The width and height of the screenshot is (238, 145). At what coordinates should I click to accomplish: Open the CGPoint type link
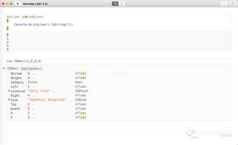[81, 91]
